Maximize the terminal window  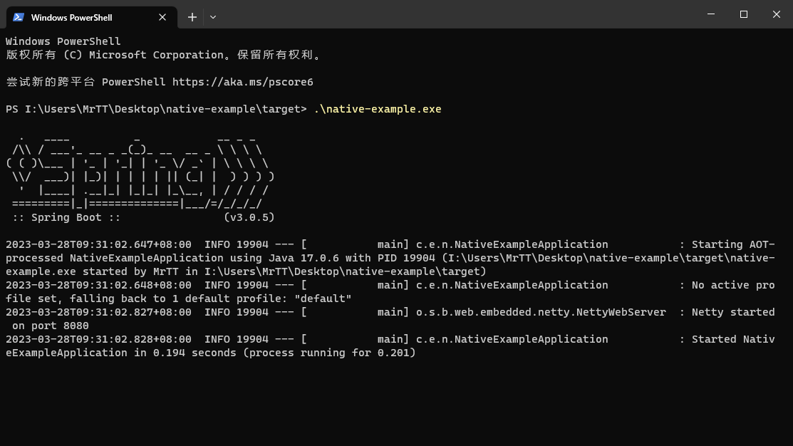pyautogui.click(x=743, y=14)
